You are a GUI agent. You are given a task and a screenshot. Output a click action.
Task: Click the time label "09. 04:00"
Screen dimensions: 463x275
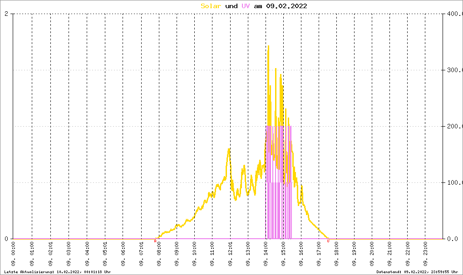87,254
